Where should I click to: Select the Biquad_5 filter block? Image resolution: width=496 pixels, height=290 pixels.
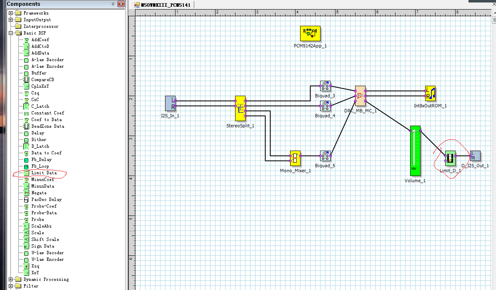325,156
